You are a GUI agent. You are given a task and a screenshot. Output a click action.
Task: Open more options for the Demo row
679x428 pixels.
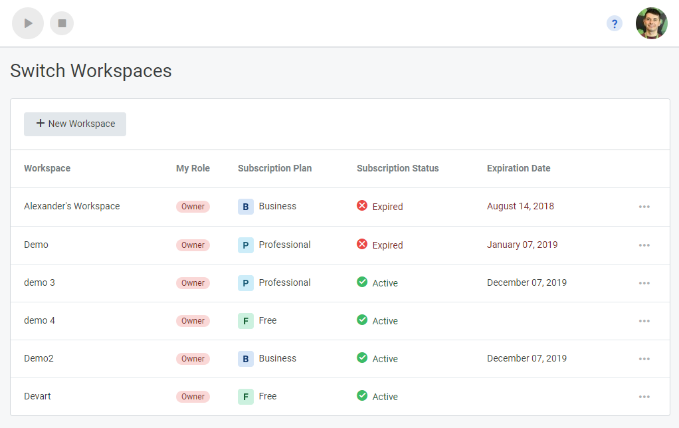click(644, 245)
